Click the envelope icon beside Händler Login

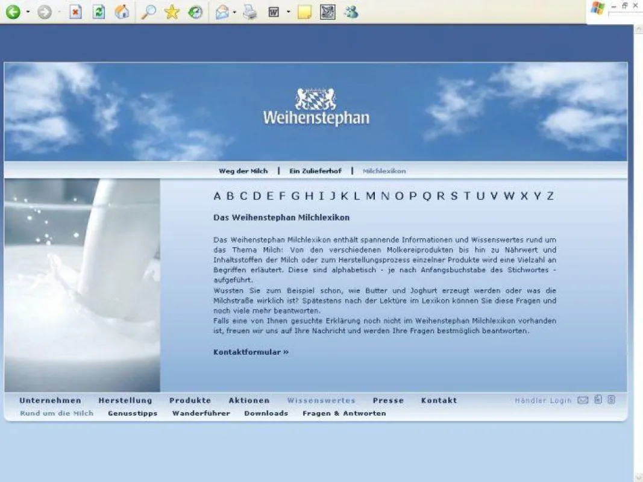click(583, 400)
